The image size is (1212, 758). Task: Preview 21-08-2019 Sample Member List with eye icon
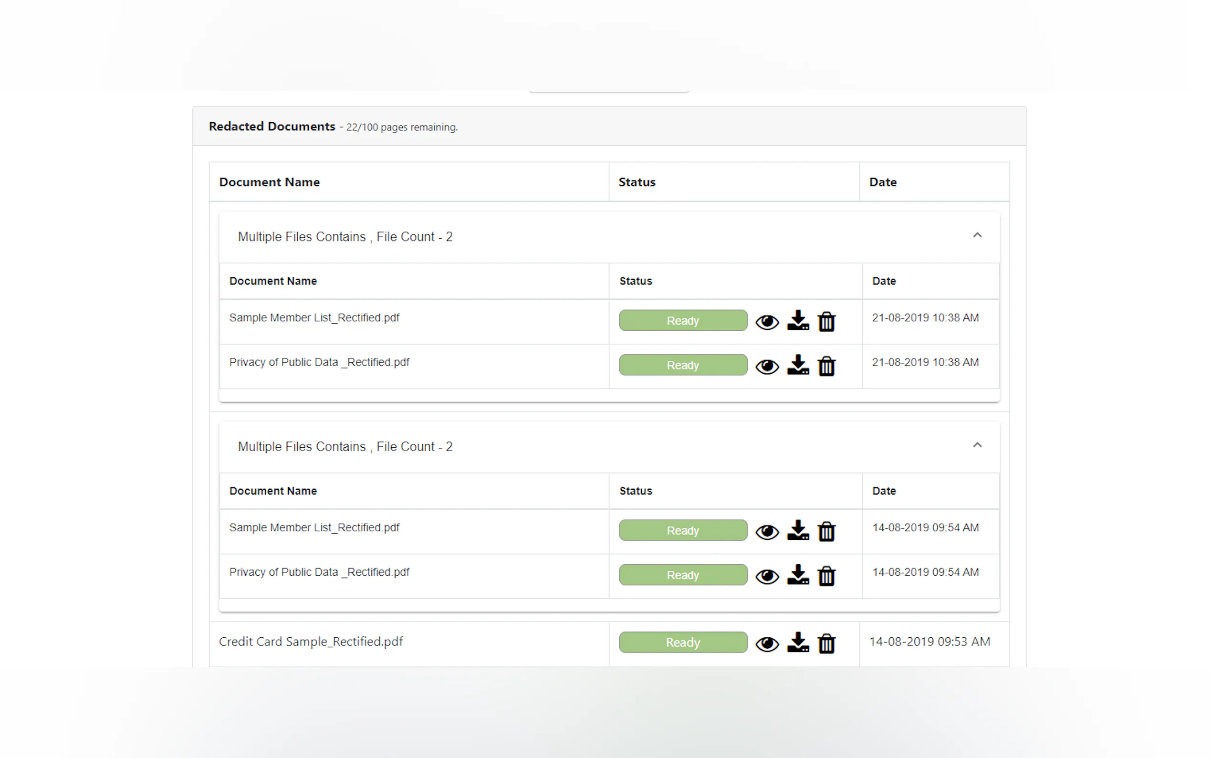coord(767,322)
